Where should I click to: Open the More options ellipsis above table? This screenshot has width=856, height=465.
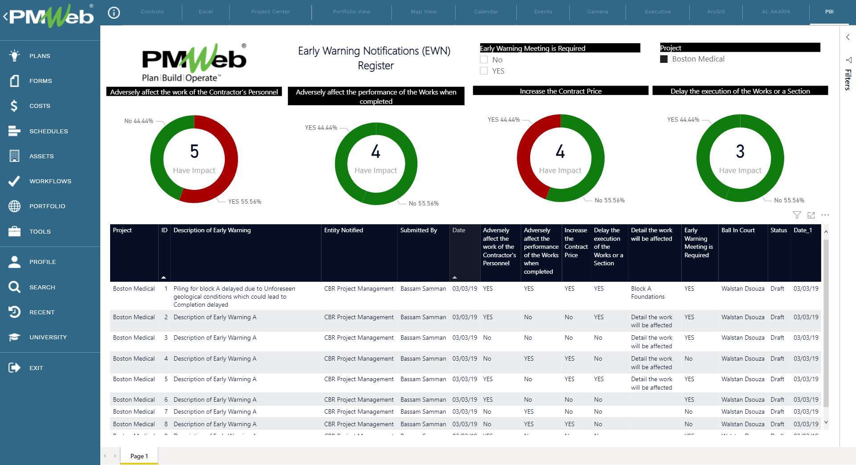825,215
